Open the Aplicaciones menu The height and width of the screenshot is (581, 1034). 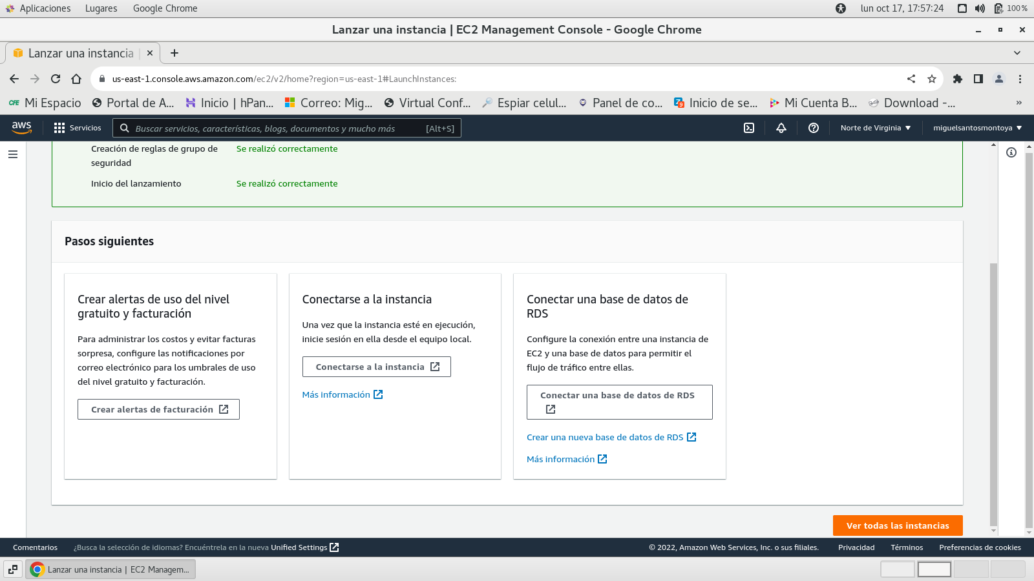pos(45,8)
